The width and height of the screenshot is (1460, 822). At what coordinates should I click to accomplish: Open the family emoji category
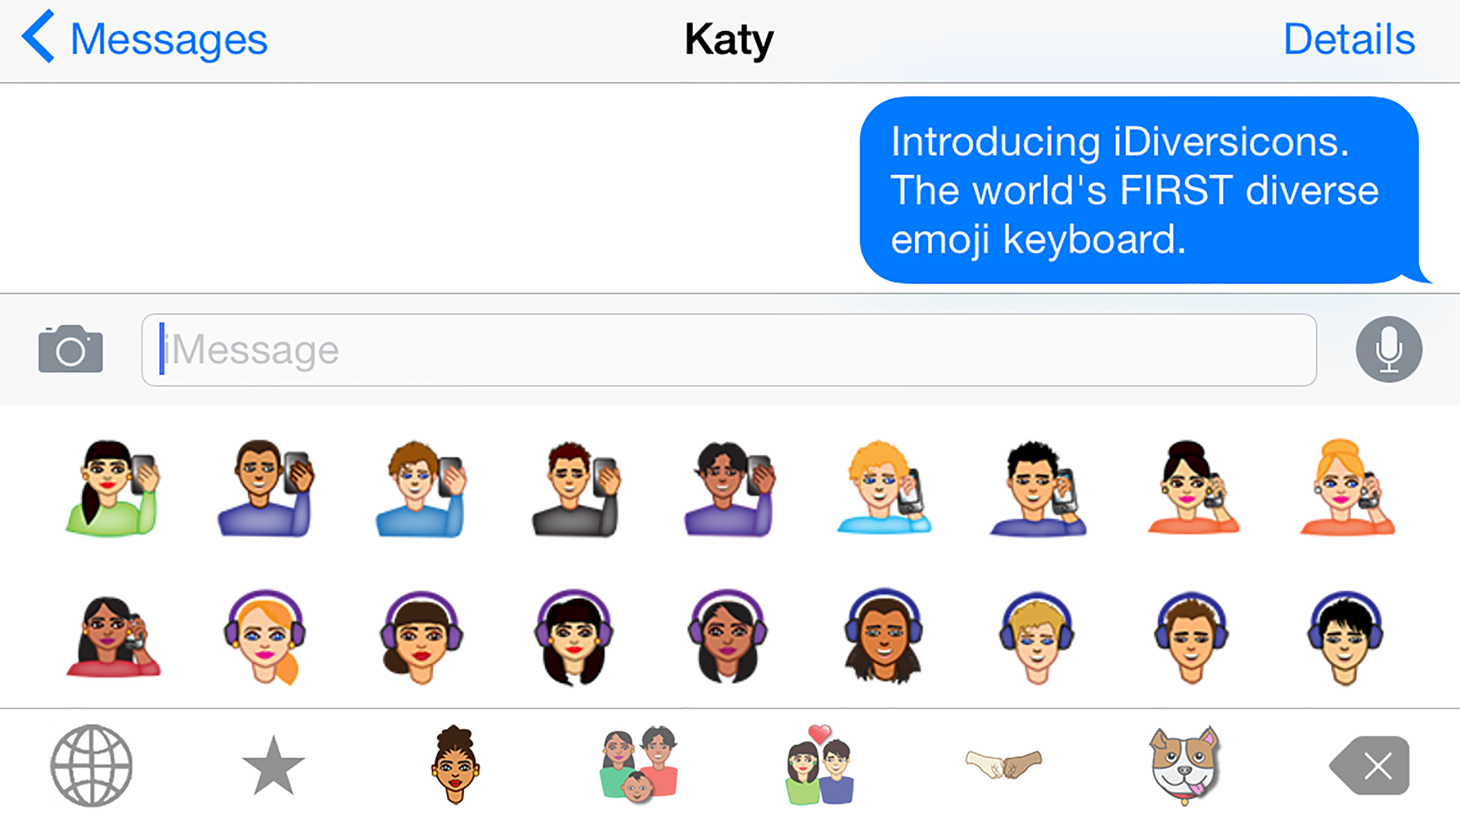[639, 764]
